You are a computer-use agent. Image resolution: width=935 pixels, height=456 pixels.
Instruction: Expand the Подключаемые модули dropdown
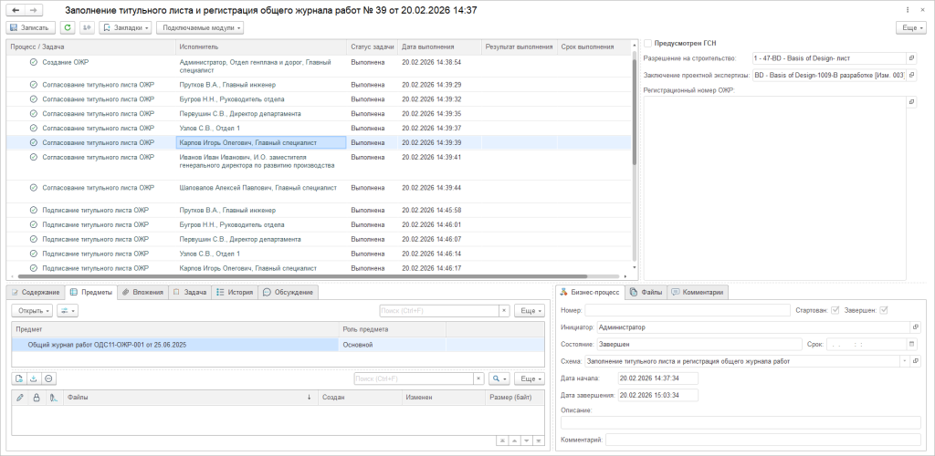click(x=200, y=27)
